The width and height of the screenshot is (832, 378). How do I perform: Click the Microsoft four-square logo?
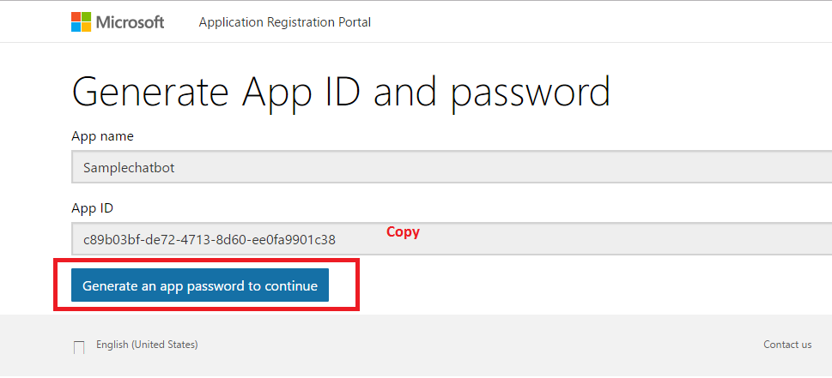(x=81, y=22)
